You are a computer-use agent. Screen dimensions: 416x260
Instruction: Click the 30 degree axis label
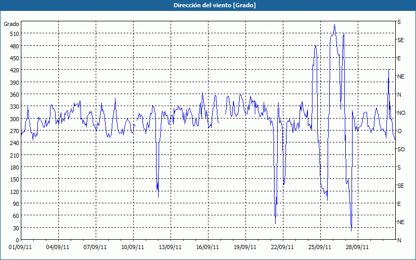[16, 228]
